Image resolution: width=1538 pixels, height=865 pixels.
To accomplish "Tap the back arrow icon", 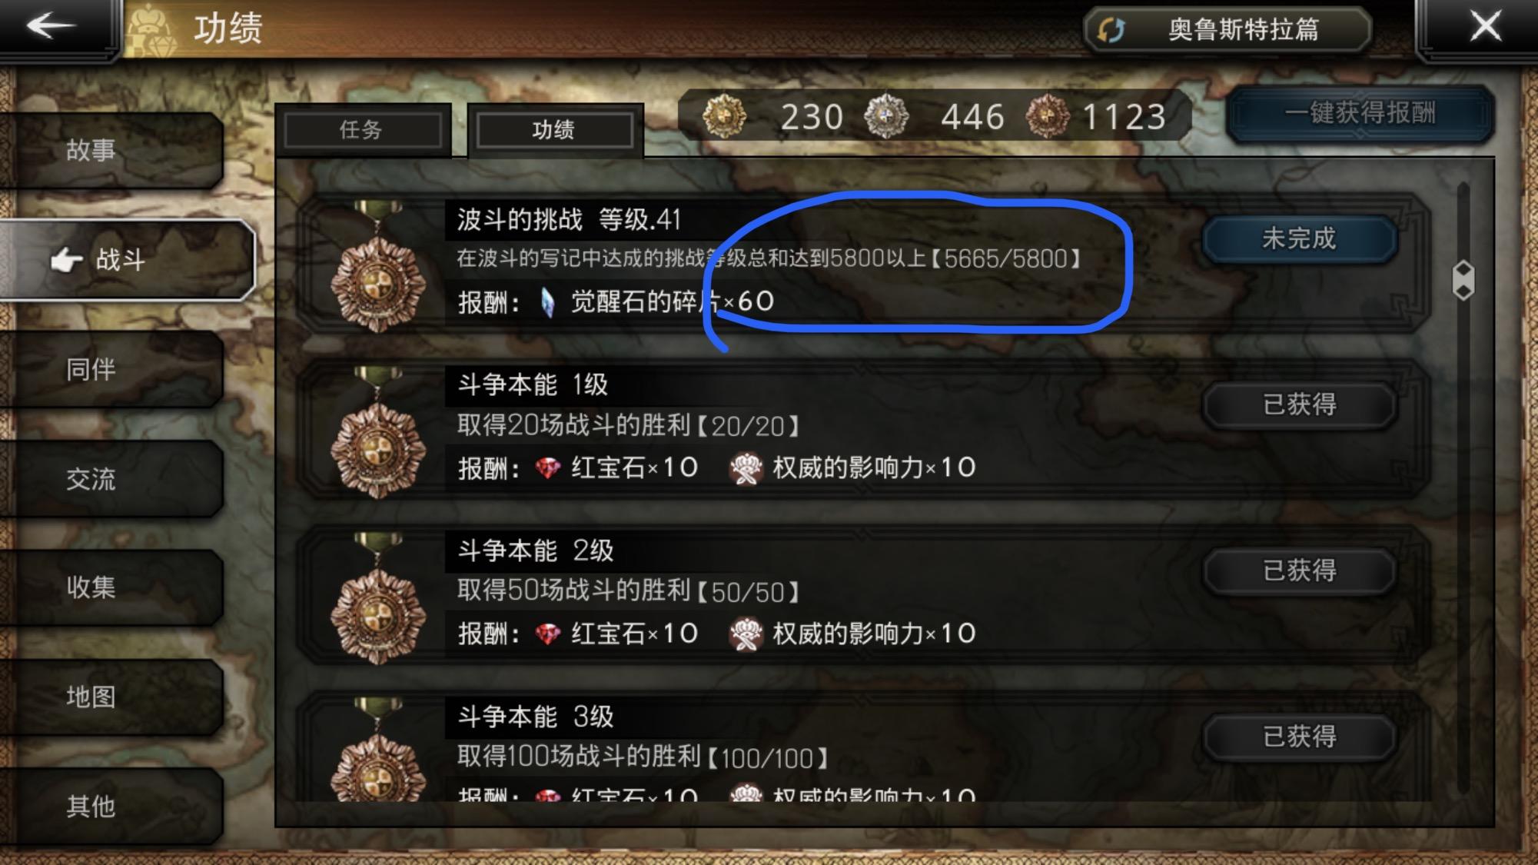I will 51,25.
